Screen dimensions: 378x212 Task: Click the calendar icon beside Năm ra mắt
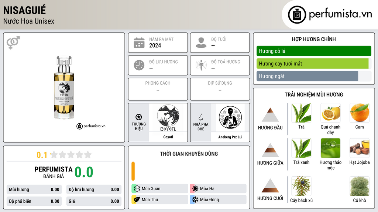click(139, 43)
